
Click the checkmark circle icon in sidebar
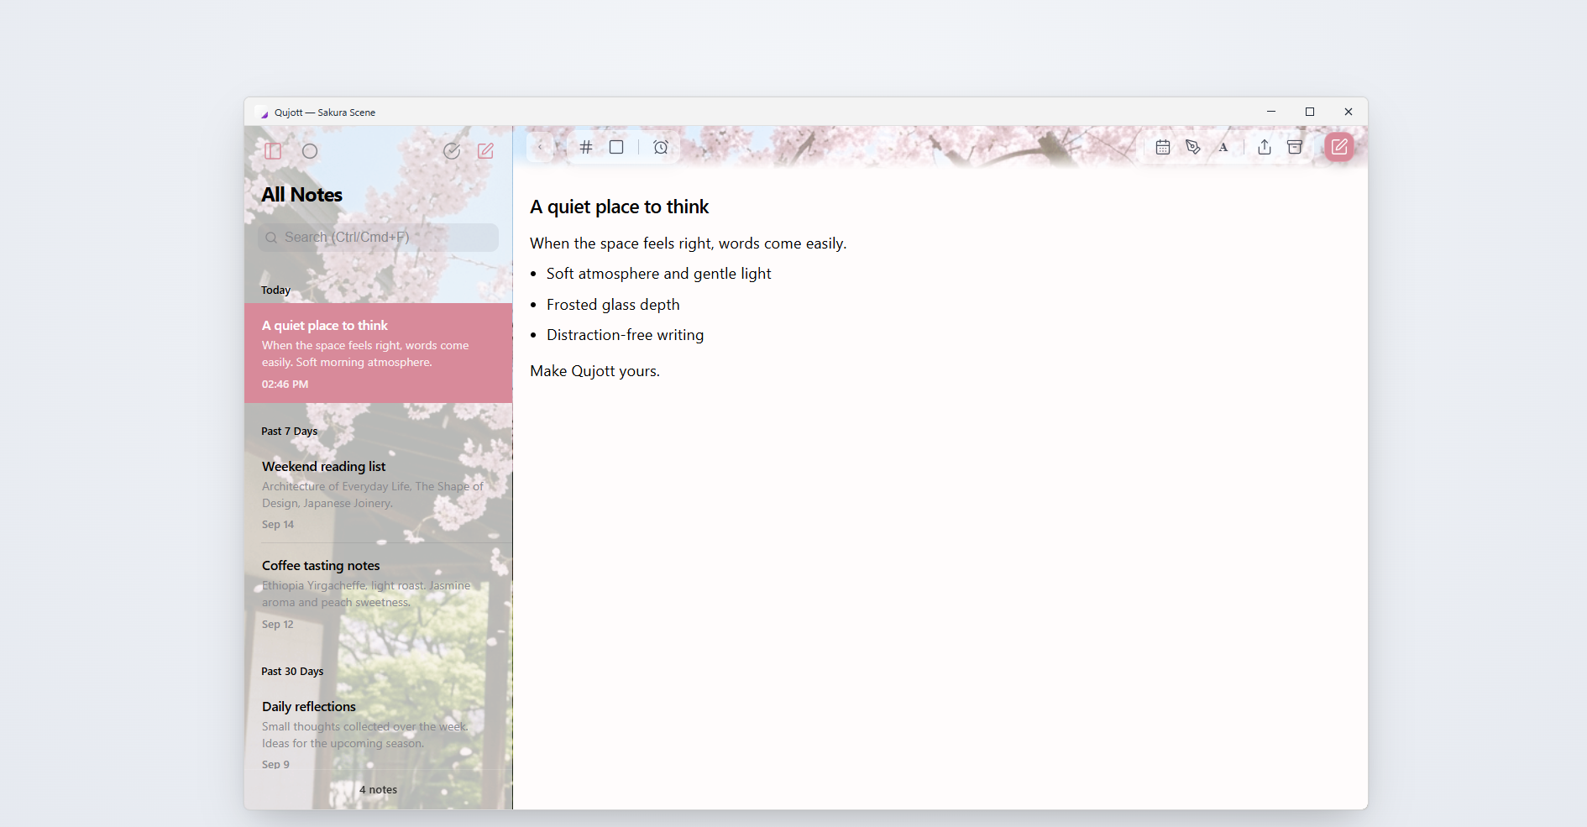point(452,151)
